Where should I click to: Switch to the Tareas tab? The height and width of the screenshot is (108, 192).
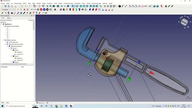(9, 18)
